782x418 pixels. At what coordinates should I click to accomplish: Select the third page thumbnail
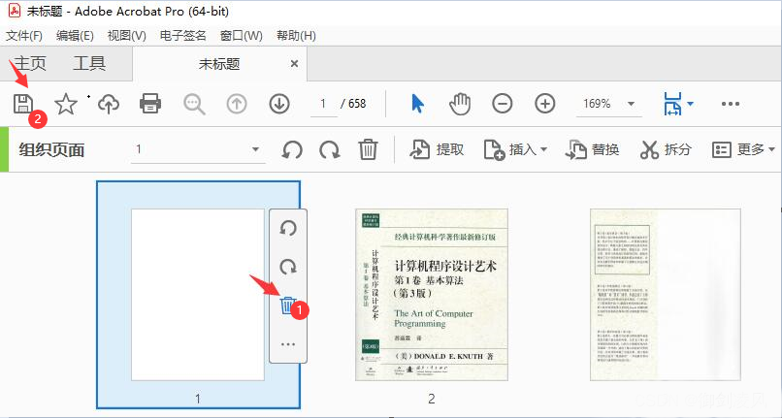[x=666, y=295]
